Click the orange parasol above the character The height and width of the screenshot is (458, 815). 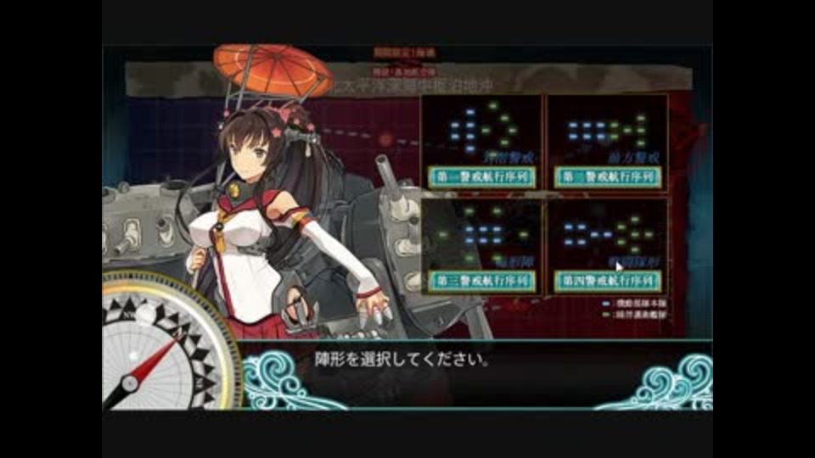pyautogui.click(x=273, y=69)
